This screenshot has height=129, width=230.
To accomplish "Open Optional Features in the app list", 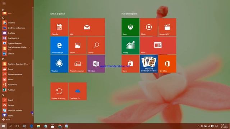I will click(16, 43).
